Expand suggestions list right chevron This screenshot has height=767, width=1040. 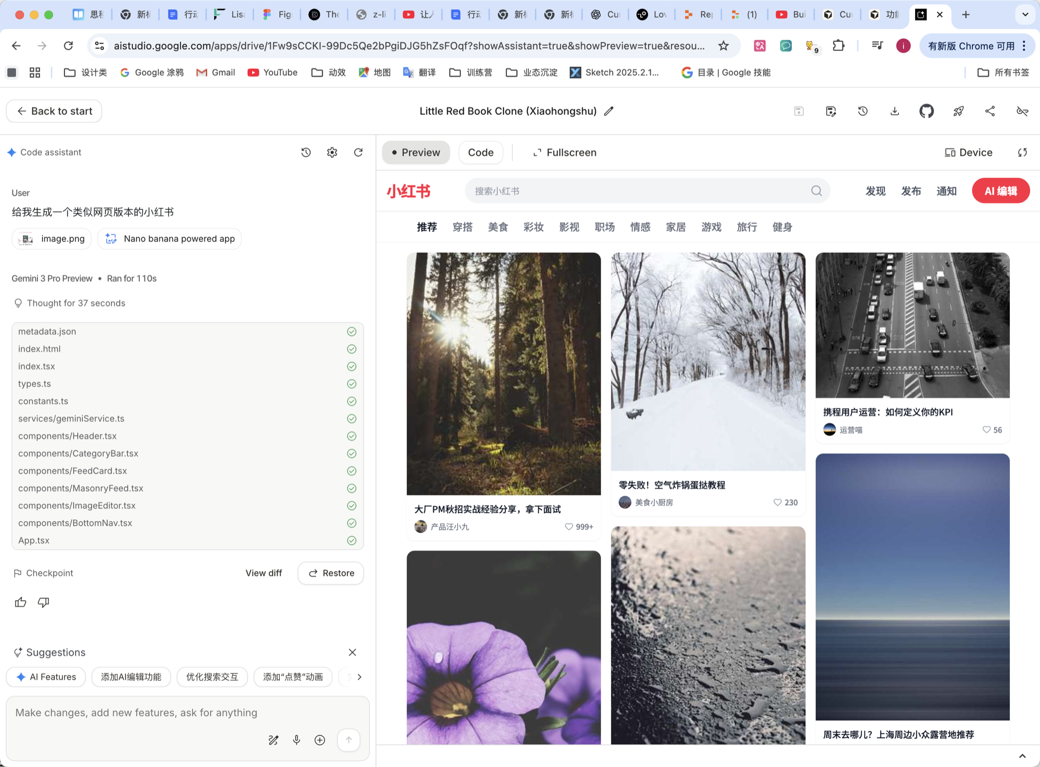359,677
